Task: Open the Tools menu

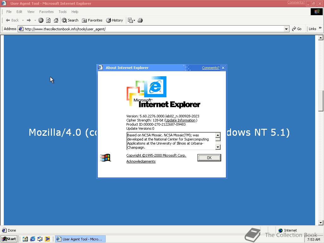Action: [63, 12]
